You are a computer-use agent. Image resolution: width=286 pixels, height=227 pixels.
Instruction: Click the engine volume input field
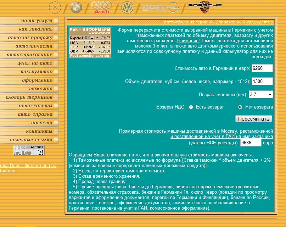tap(262, 82)
